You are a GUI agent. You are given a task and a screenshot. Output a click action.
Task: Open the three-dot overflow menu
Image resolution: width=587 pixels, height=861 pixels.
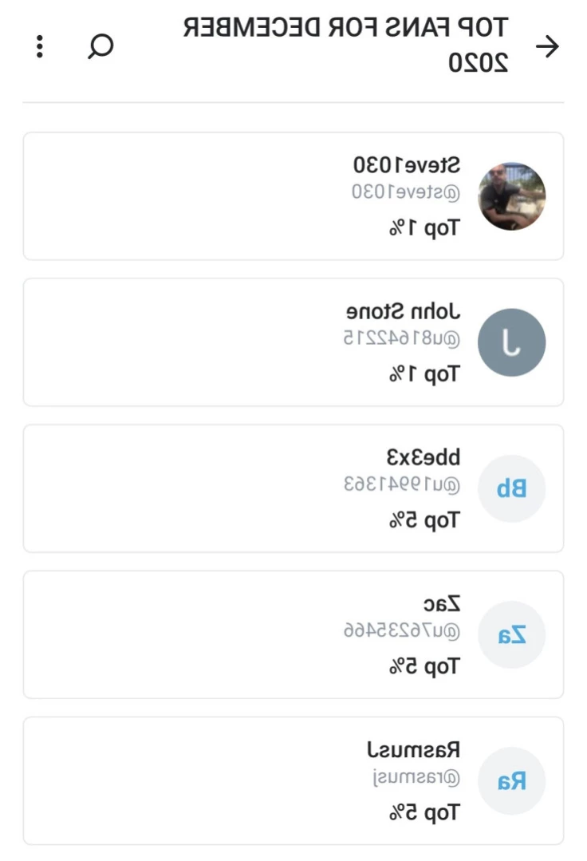pyautogui.click(x=40, y=46)
